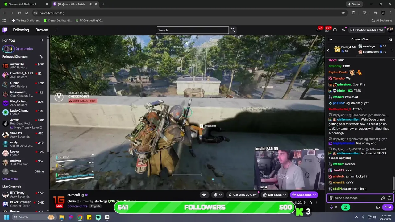The width and height of the screenshot is (395, 222).
Task: Open the top nav more options dots
Action: [56, 30]
